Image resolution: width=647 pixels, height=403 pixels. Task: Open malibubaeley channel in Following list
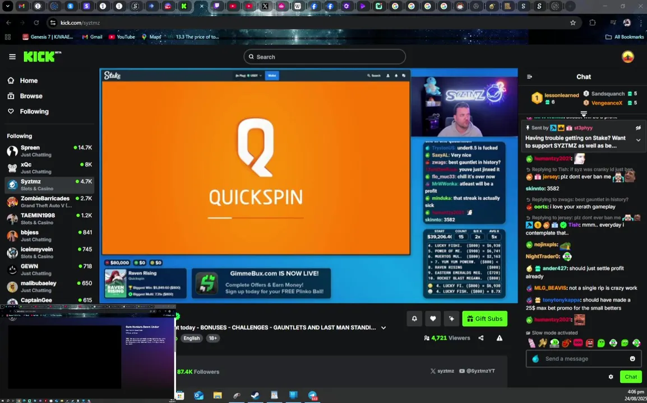click(49, 287)
